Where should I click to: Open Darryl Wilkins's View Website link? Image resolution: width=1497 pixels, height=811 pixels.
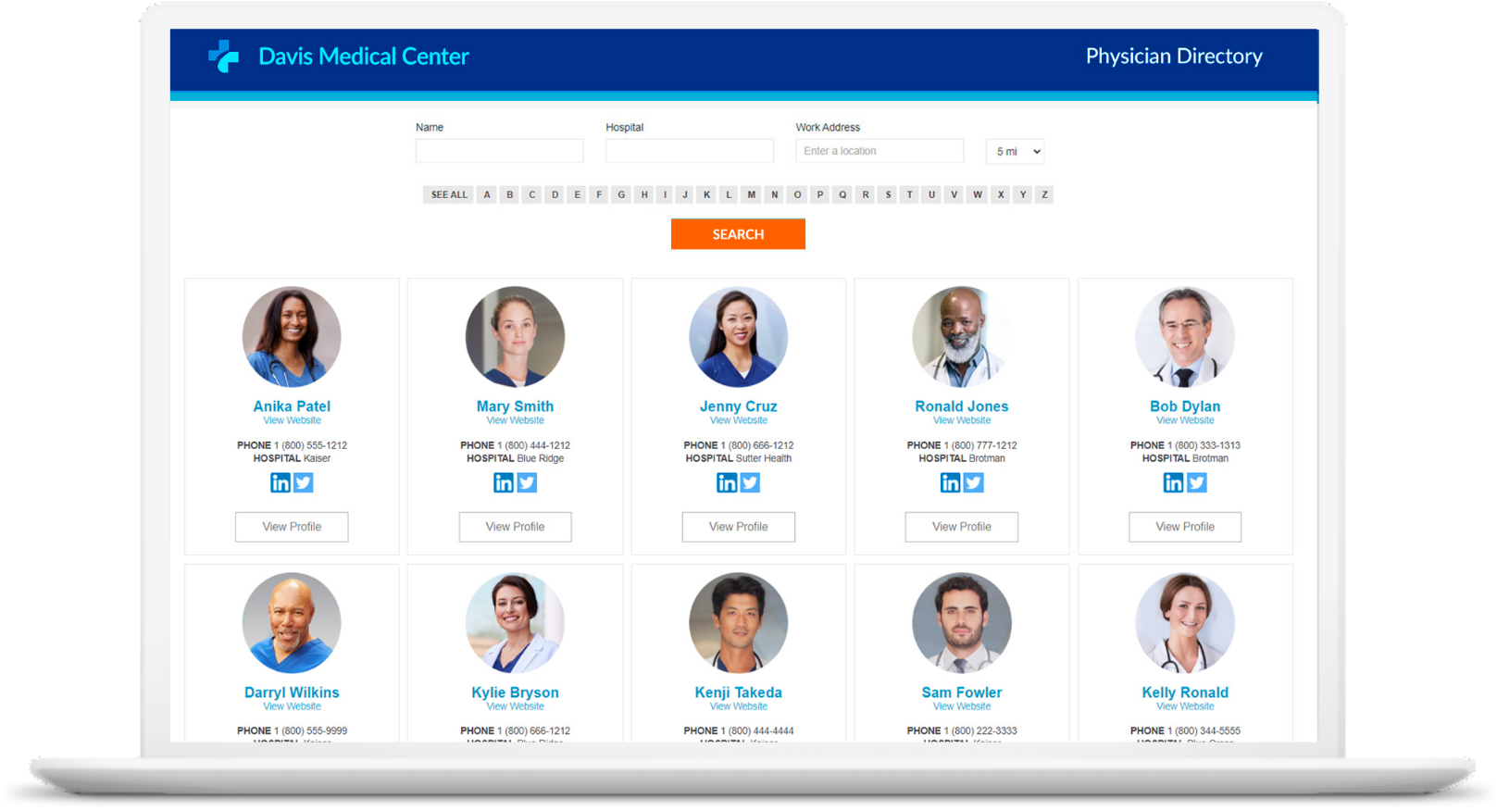click(x=292, y=706)
